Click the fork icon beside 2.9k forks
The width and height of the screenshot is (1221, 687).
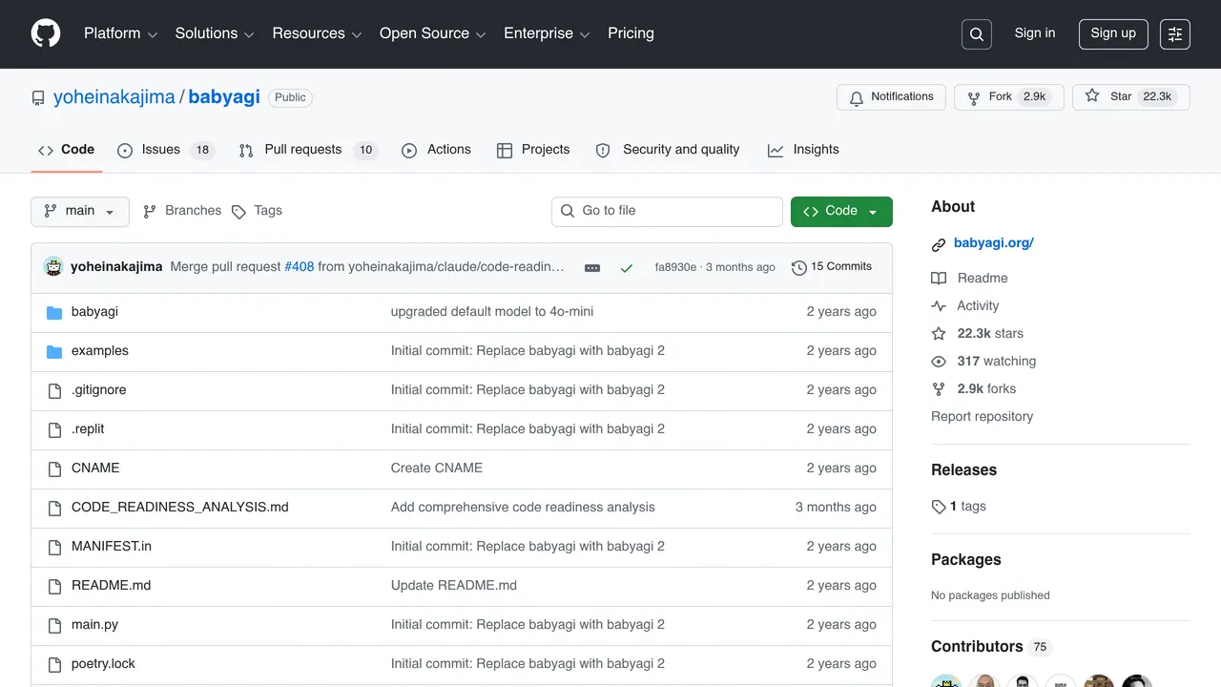click(x=939, y=389)
